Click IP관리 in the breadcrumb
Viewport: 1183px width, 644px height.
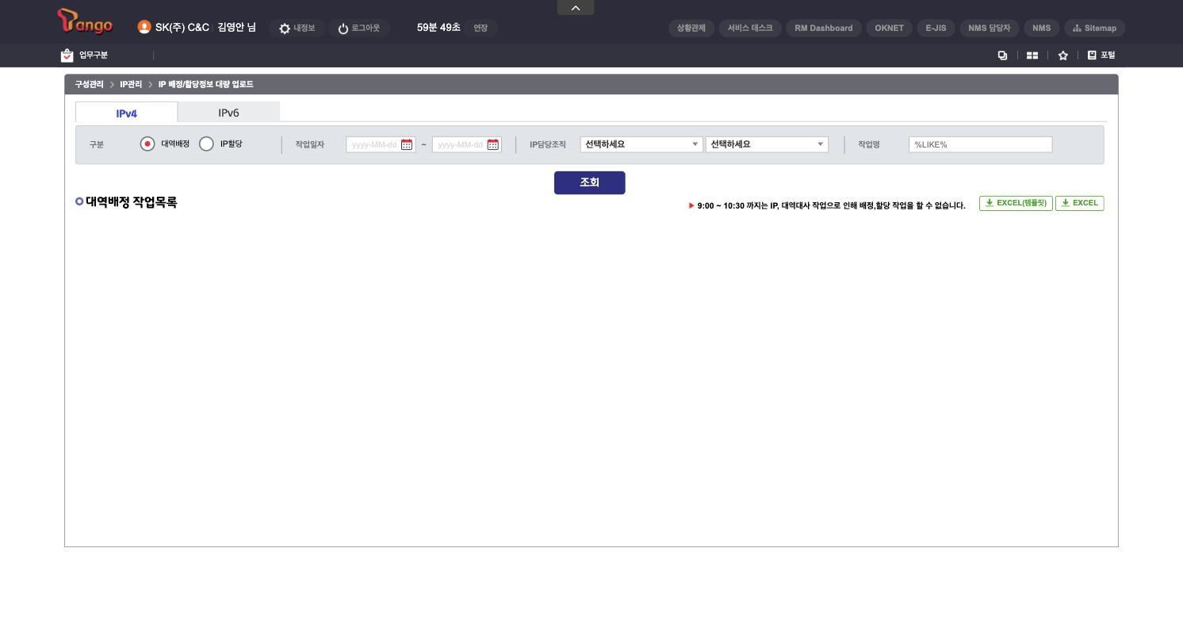point(131,85)
